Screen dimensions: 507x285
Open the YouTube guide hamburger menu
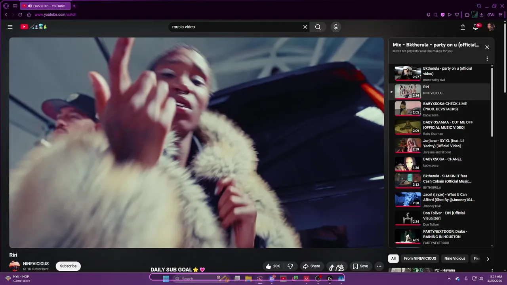[10, 27]
